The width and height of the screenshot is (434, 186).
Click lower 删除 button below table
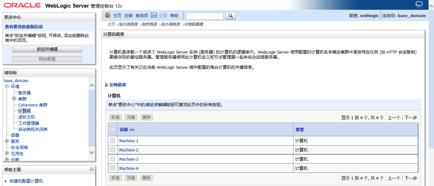[x=147, y=178]
